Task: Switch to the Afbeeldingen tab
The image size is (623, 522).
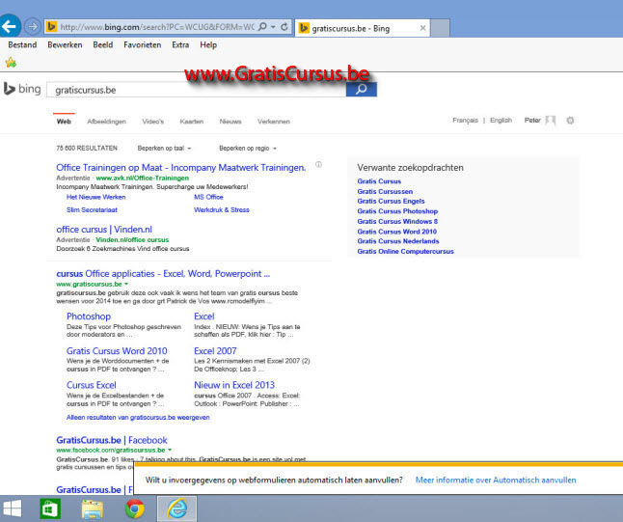Action: tap(106, 122)
